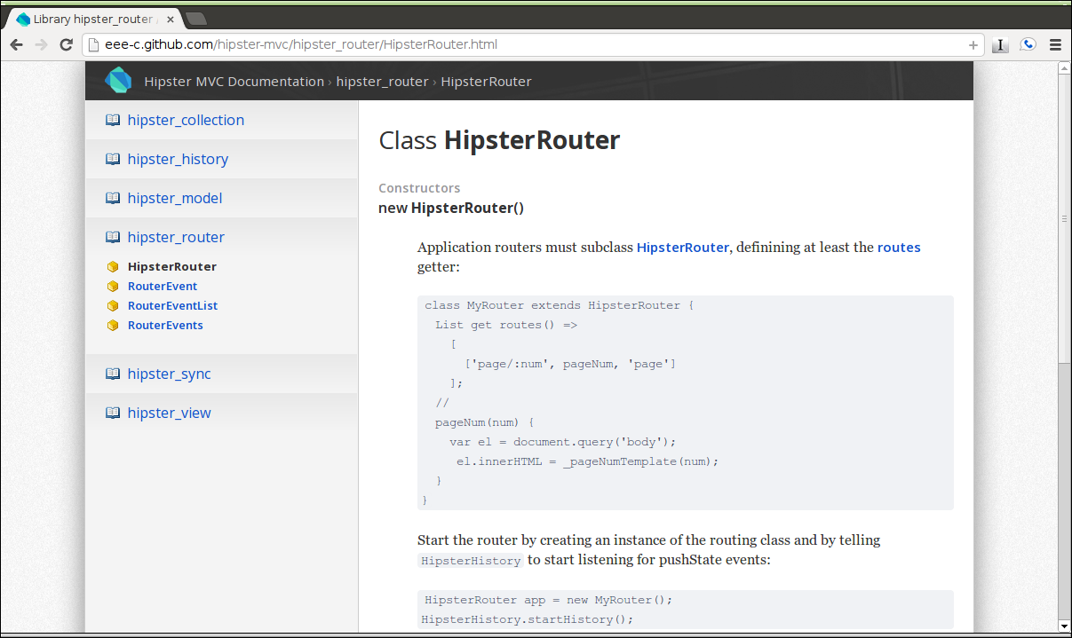Click the book icon beside hipster_view
The height and width of the screenshot is (638, 1072).
coord(113,413)
